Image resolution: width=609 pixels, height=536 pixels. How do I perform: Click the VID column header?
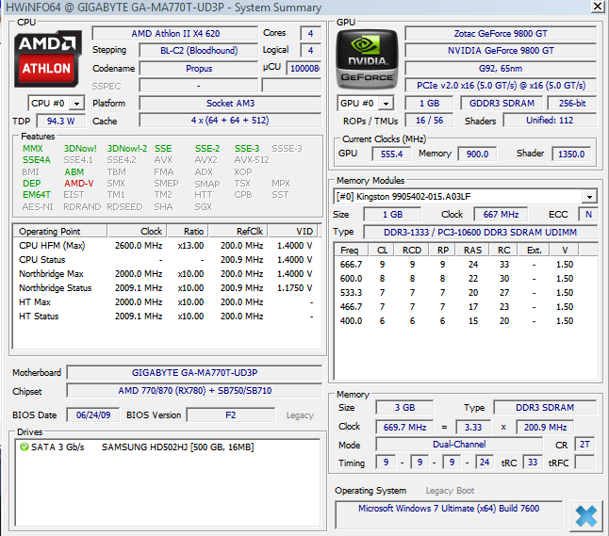[293, 232]
